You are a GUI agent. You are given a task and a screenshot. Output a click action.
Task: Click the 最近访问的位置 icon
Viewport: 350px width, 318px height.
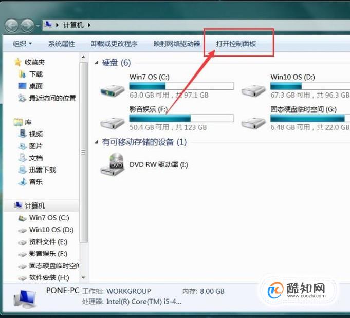point(22,98)
